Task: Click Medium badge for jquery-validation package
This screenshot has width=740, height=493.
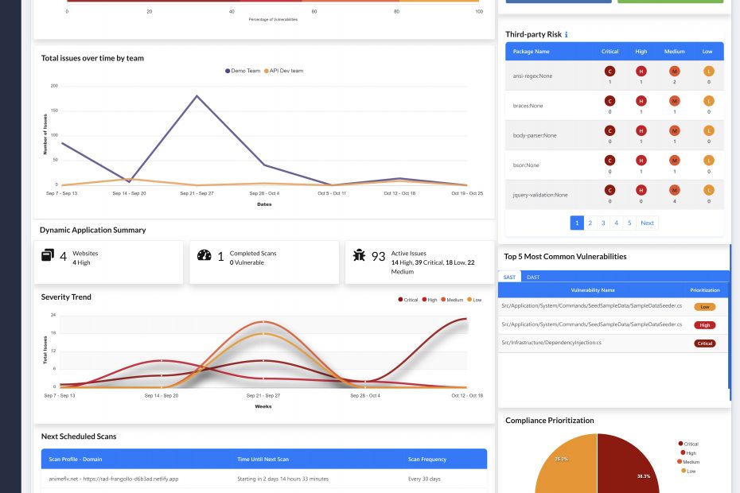Action: tap(674, 190)
